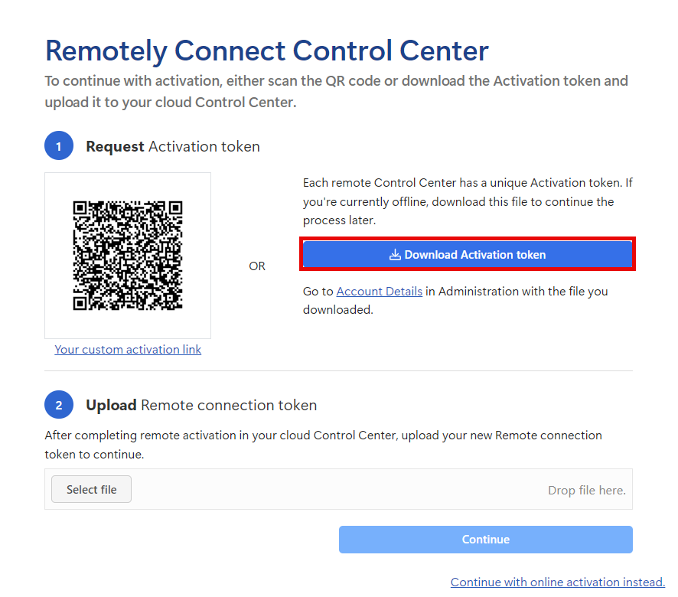Click the Remotely Connect Control Center heading
Screen dimensions: 678x597
point(266,51)
